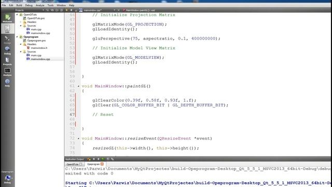Image resolution: width=332 pixels, height=187 pixels.
Task: Expand Headers folder under OpenGlTuts
Action: (21, 22)
